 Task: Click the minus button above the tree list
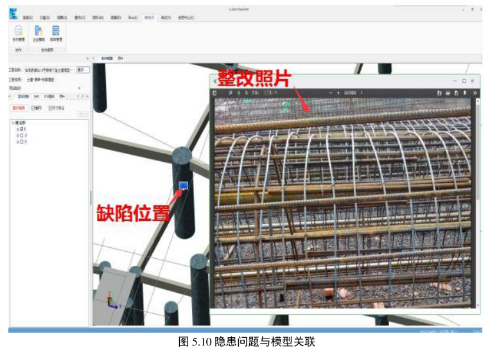86,114
